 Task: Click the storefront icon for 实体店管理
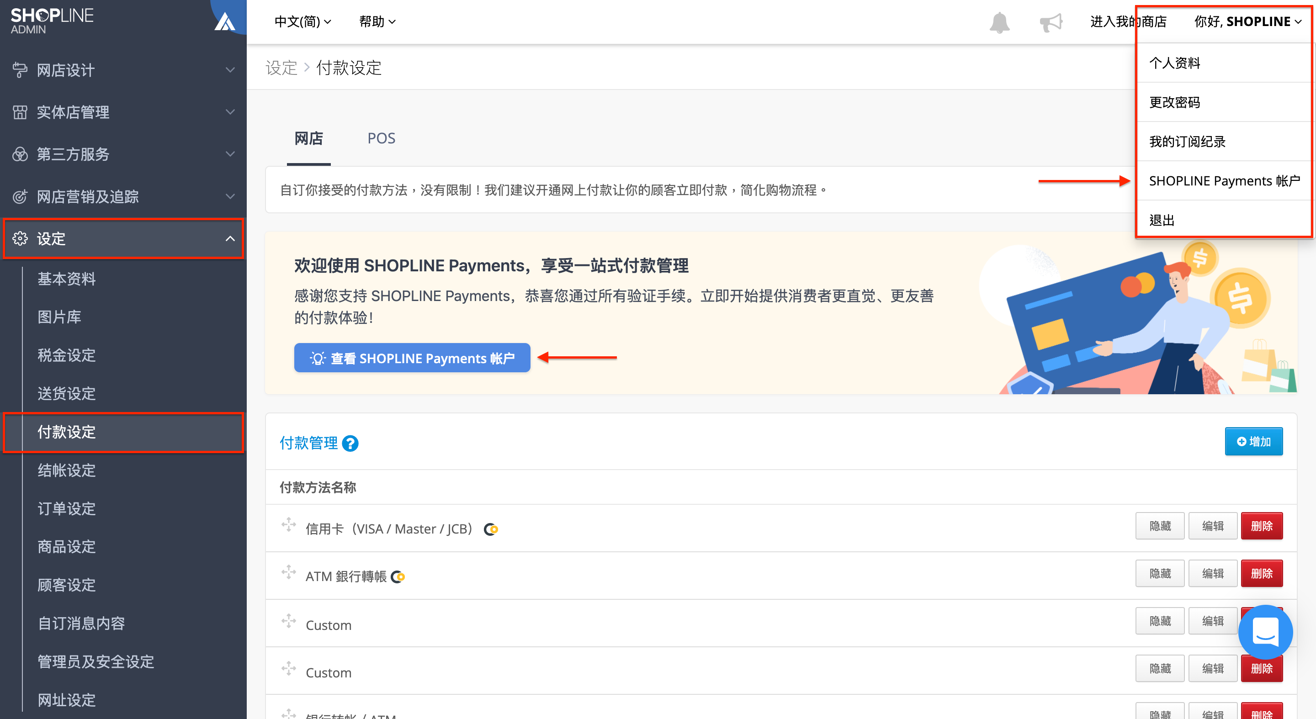[x=20, y=112]
